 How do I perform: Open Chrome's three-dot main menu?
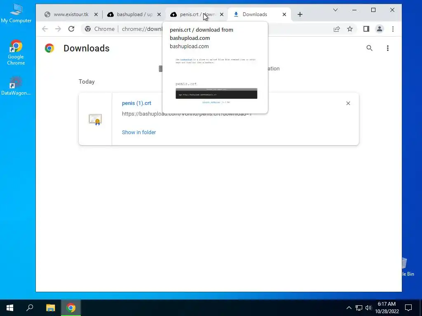pos(393,29)
